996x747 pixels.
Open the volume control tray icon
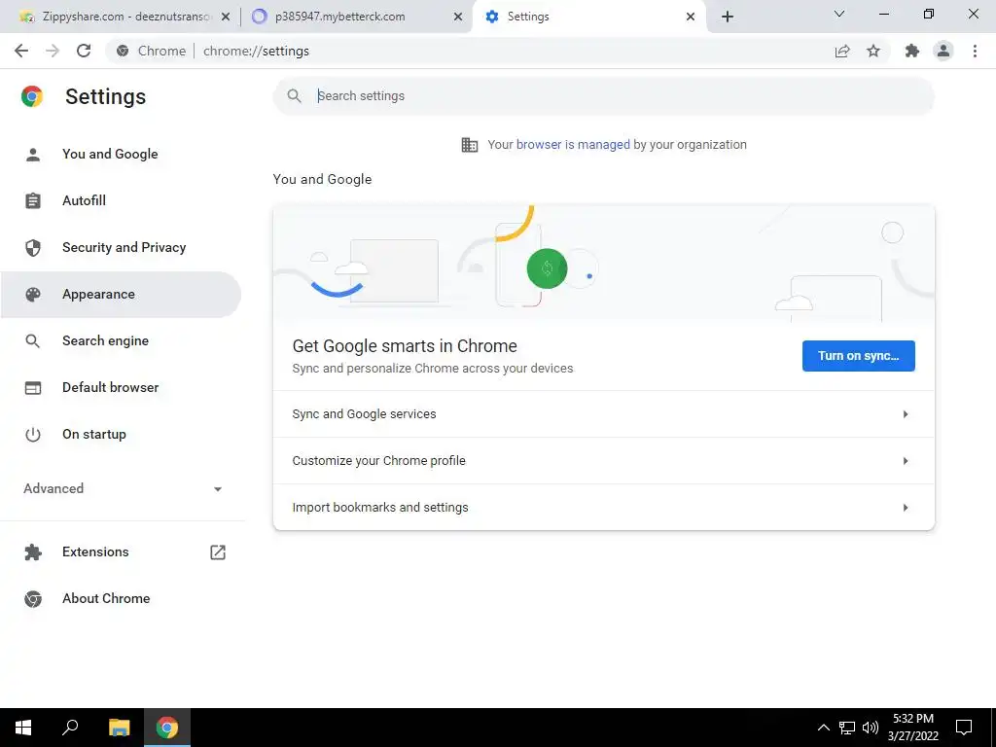pyautogui.click(x=870, y=728)
